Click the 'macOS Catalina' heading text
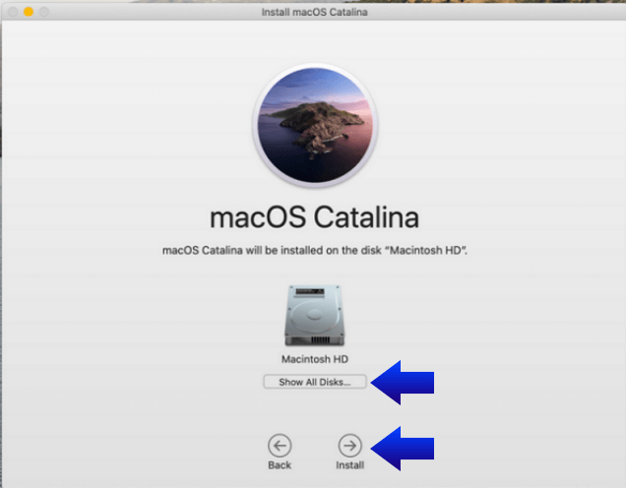Image resolution: width=626 pixels, height=489 pixels. point(315,217)
